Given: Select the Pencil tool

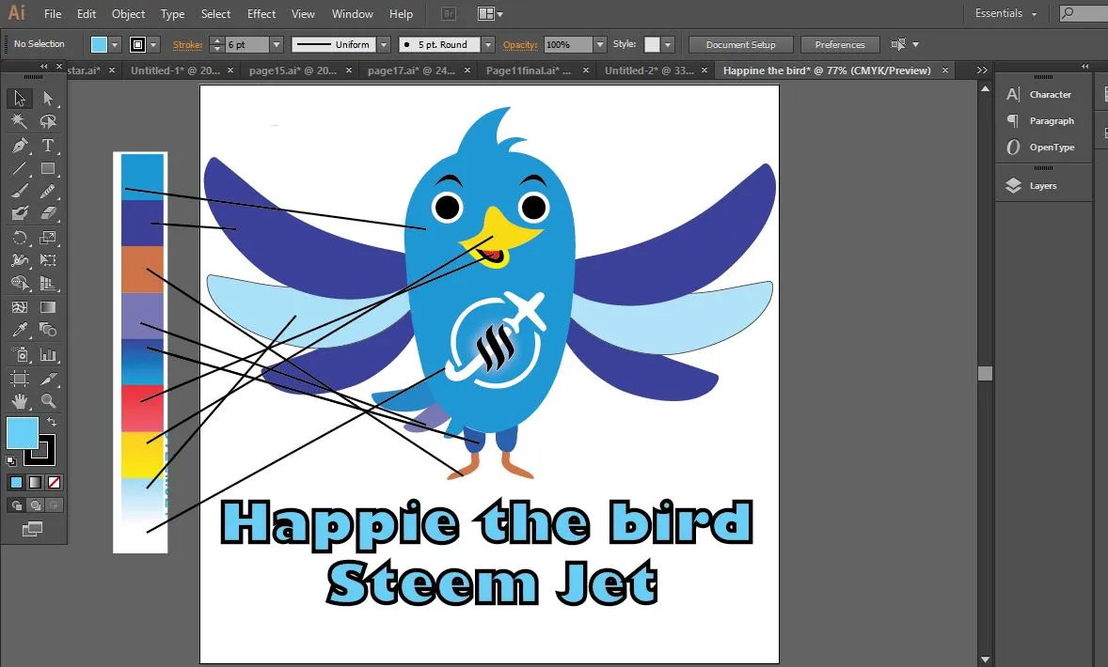Looking at the screenshot, I should click(x=48, y=191).
